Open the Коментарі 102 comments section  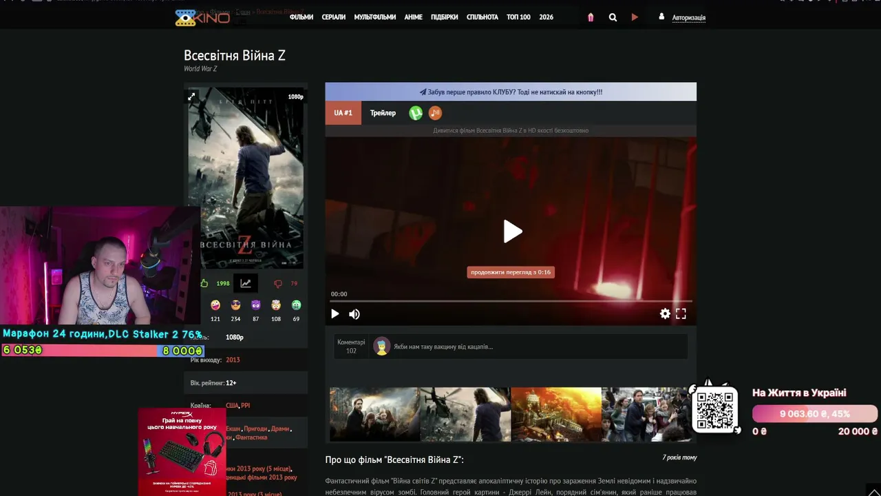351,347
